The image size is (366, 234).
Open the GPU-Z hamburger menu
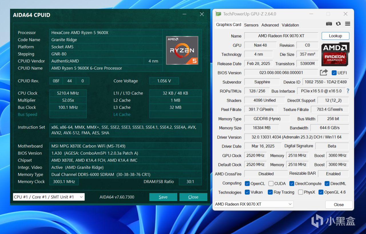[x=348, y=24]
